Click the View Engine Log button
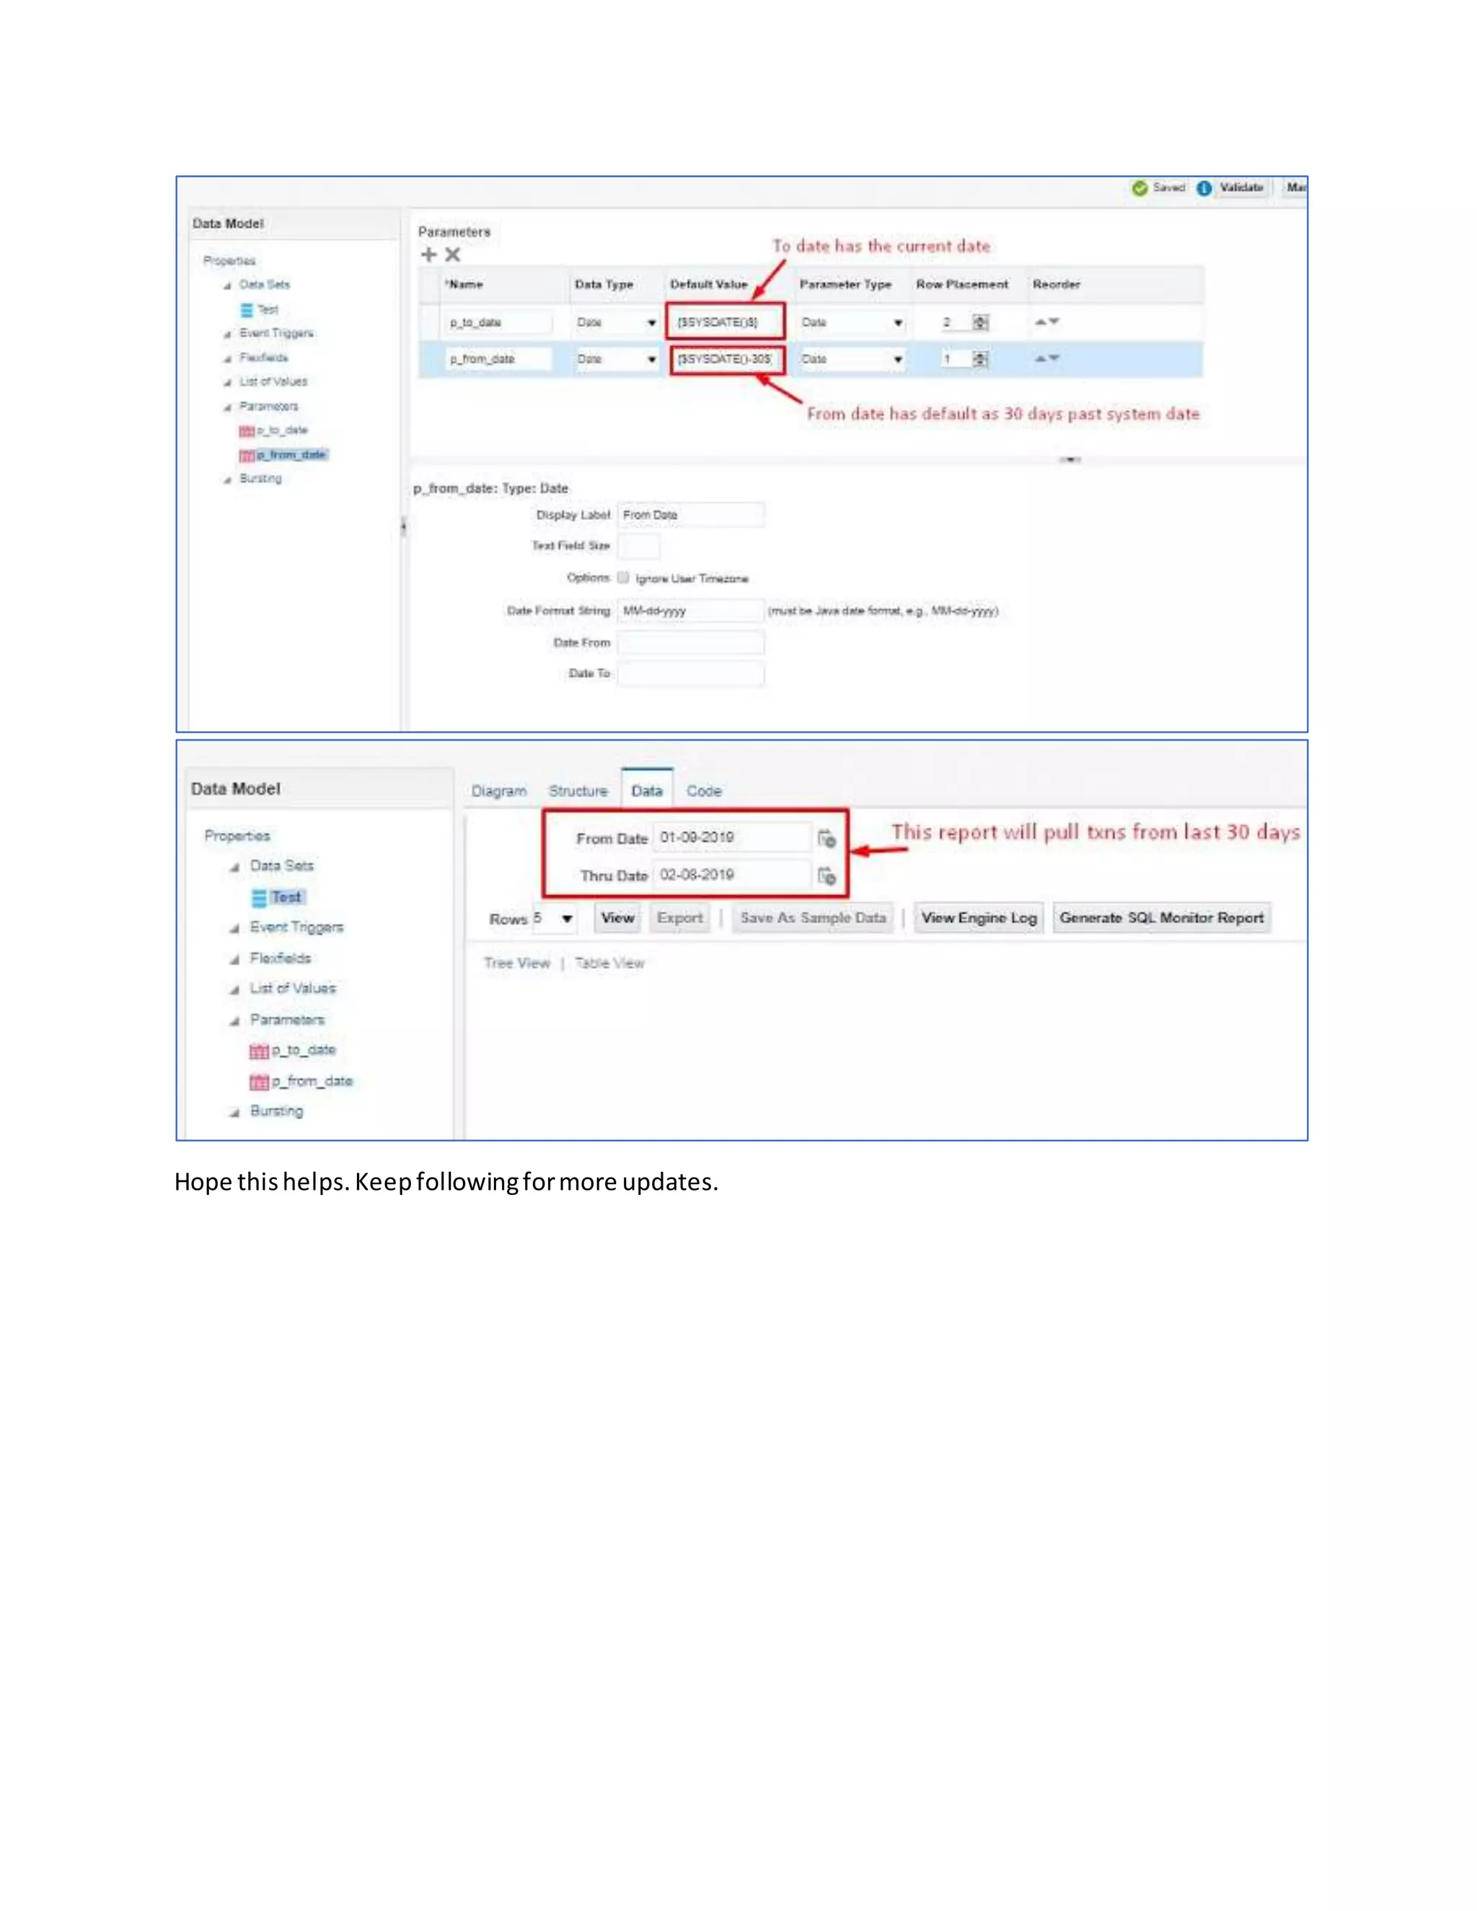 pyautogui.click(x=978, y=918)
